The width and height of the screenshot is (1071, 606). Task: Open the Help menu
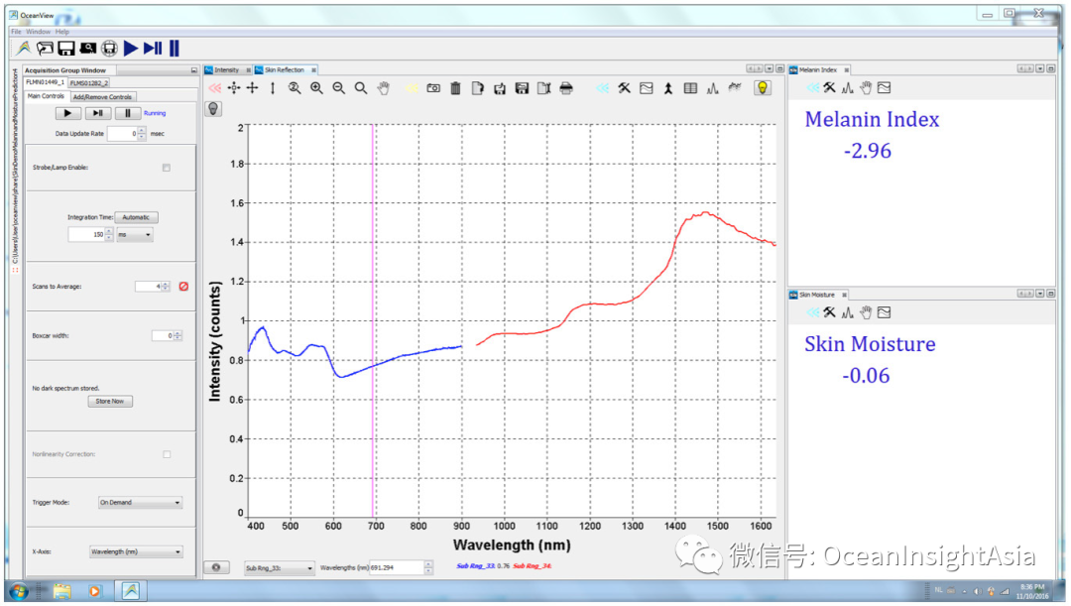62,32
